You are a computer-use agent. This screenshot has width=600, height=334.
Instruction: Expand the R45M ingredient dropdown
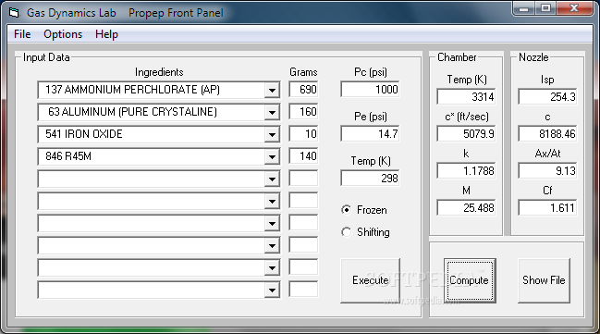[272, 157]
